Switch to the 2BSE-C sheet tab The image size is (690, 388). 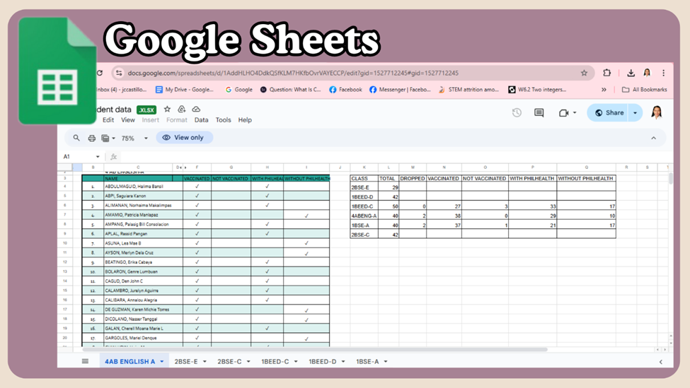tap(229, 362)
